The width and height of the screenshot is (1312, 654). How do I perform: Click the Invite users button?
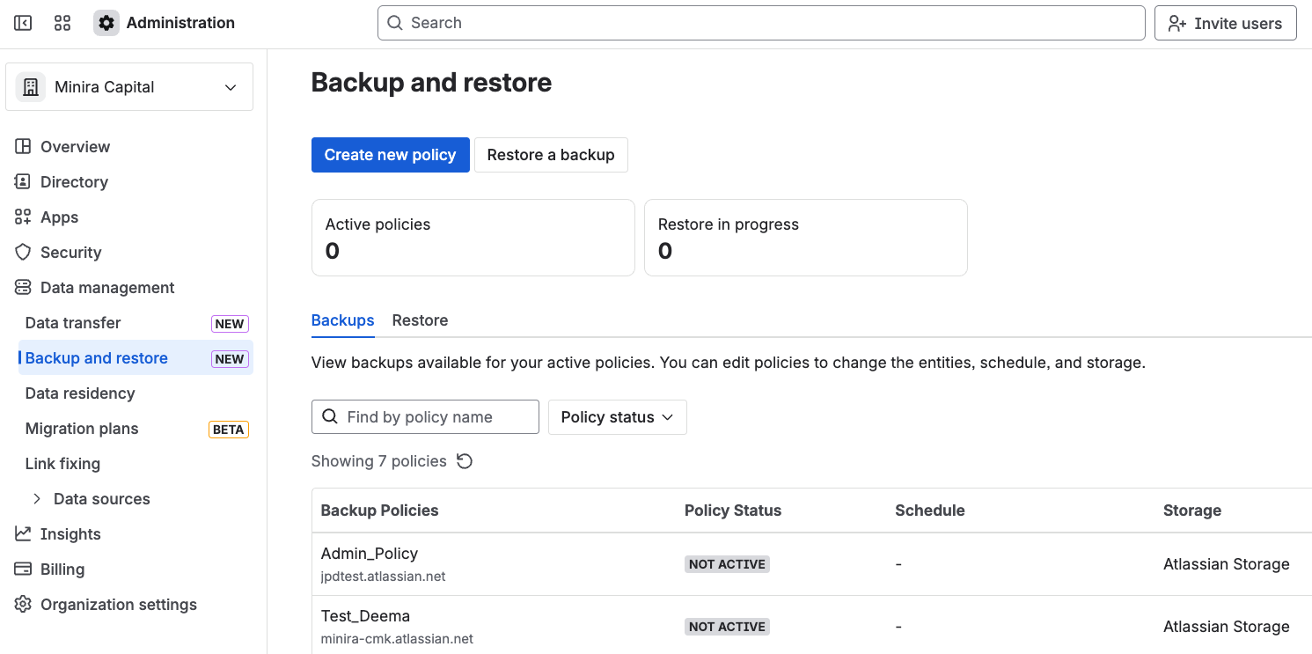(1226, 23)
